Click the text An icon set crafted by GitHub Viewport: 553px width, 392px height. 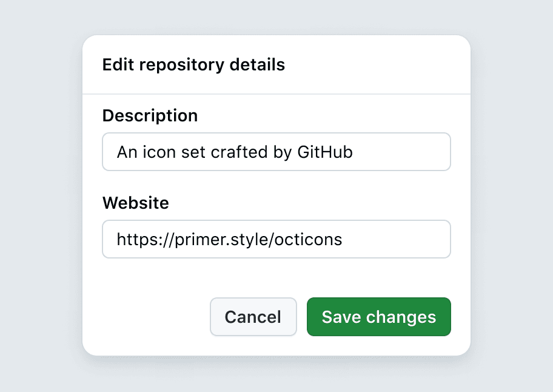(x=234, y=152)
